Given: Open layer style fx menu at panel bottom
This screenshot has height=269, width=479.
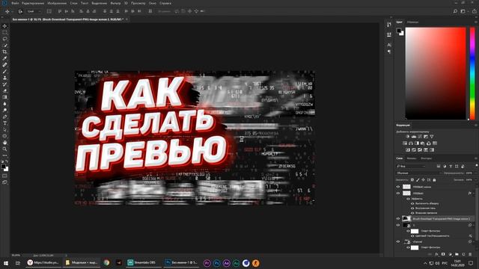Looking at the screenshot, I should point(436,254).
